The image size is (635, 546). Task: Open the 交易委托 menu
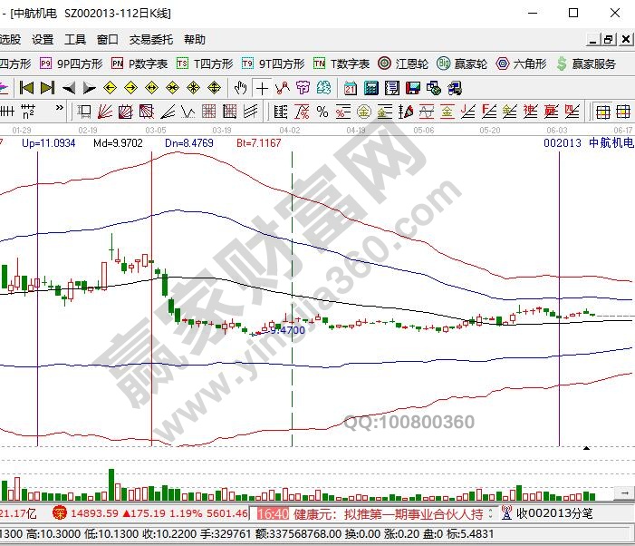[x=150, y=40]
